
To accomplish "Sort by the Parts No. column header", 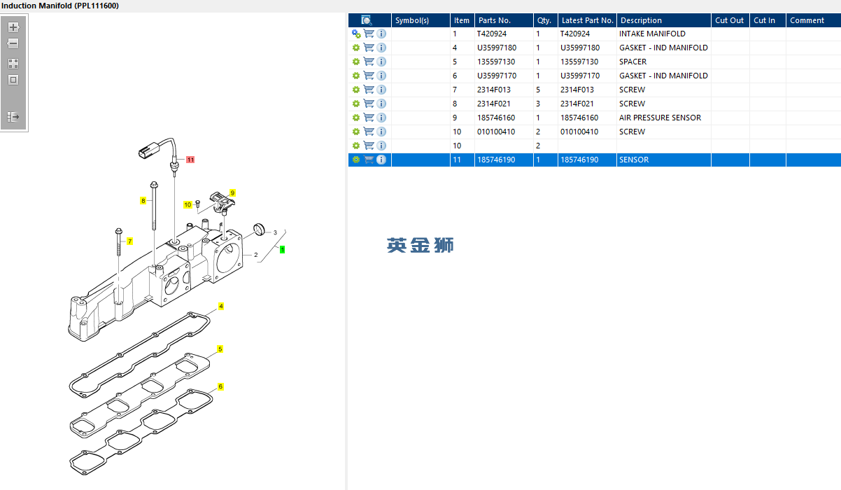I will [504, 20].
